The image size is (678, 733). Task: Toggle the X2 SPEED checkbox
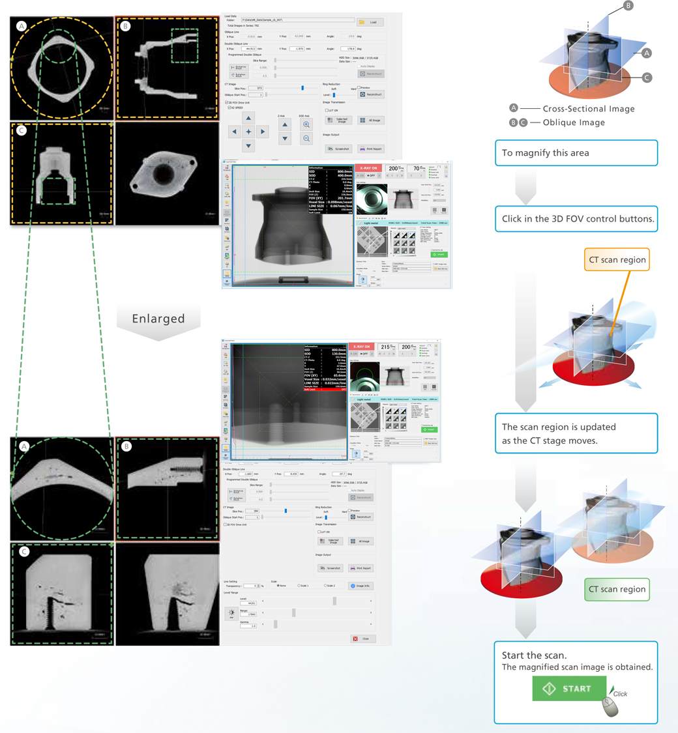[x=229, y=108]
